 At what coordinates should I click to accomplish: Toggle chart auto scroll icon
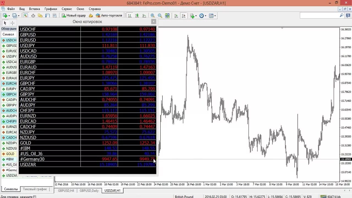pos(177,16)
